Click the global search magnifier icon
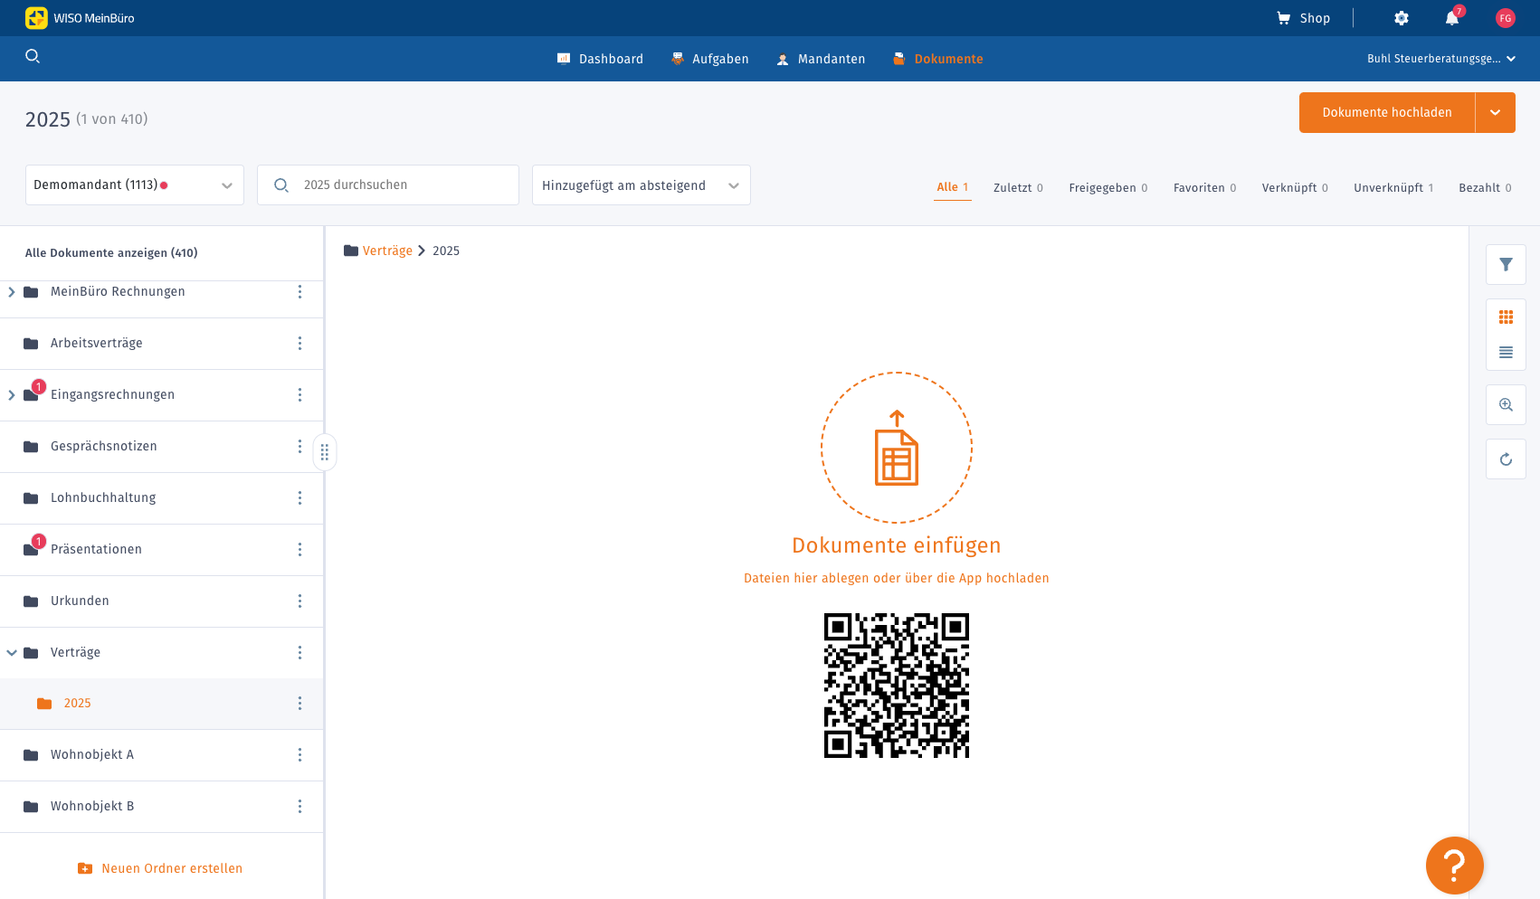Viewport: 1540px width, 899px height. 33,56
